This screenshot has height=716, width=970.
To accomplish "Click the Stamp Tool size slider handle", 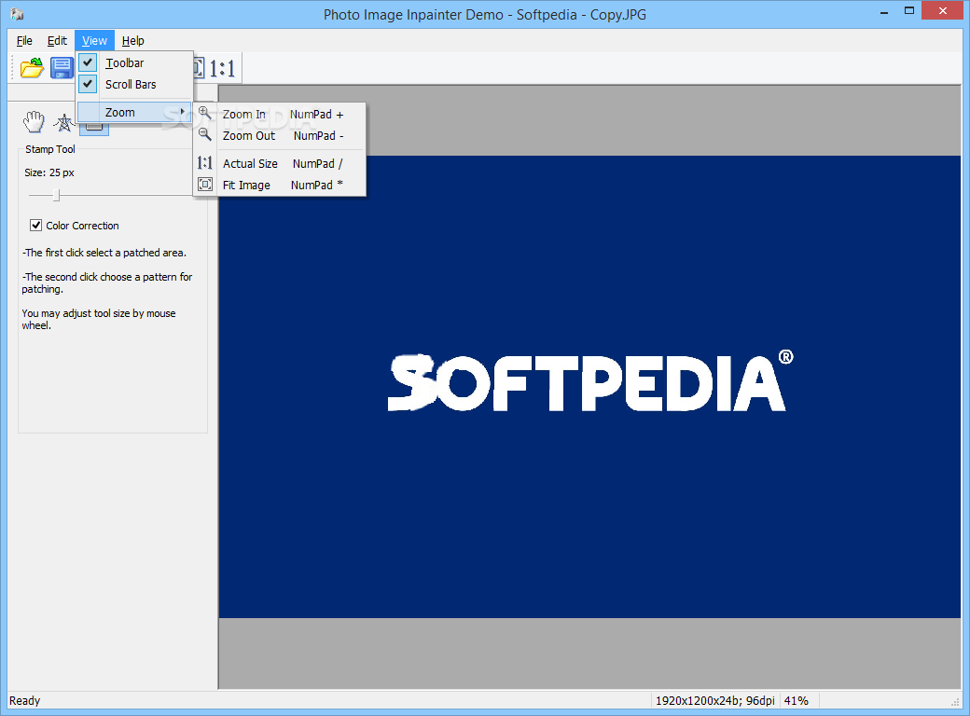I will click(x=56, y=196).
